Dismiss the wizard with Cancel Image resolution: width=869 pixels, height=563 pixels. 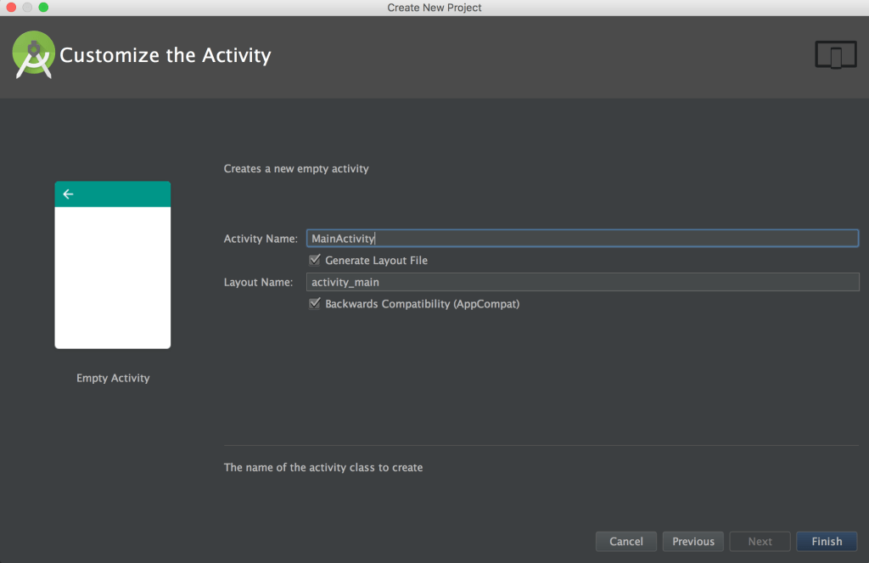point(625,541)
